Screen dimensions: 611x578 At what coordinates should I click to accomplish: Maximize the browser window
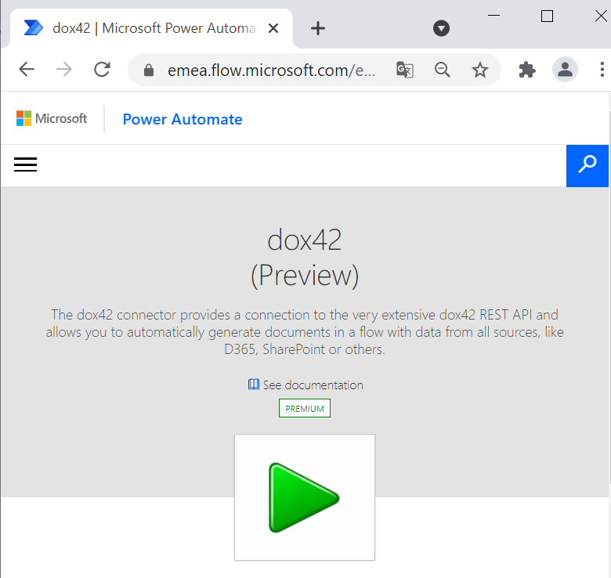pyautogui.click(x=547, y=16)
